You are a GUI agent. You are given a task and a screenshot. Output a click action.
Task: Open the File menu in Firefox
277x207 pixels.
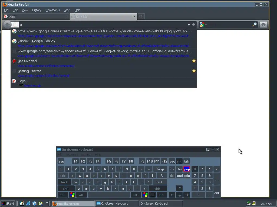pyautogui.click(x=6, y=10)
